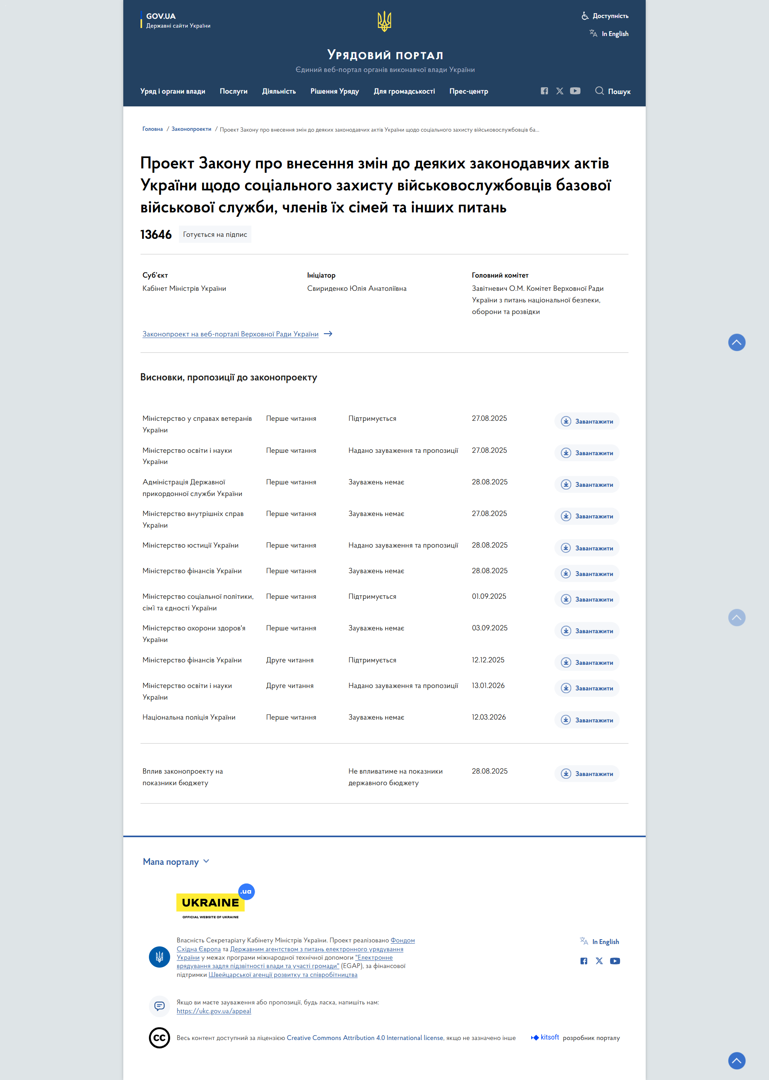Click date 01.09.2025 in table
The image size is (769, 1080).
(489, 596)
